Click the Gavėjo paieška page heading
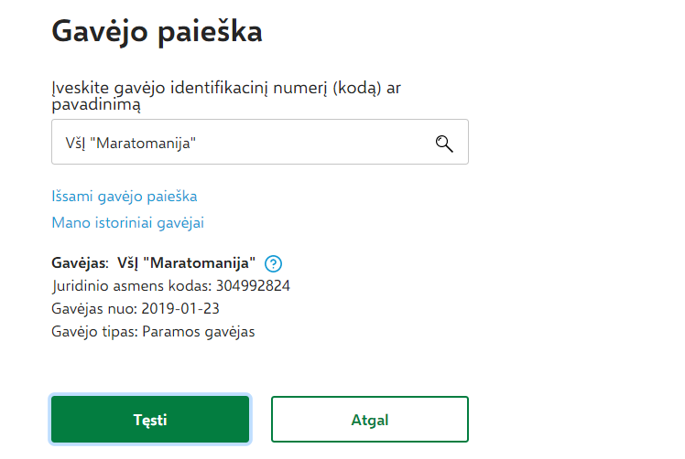 (x=157, y=32)
